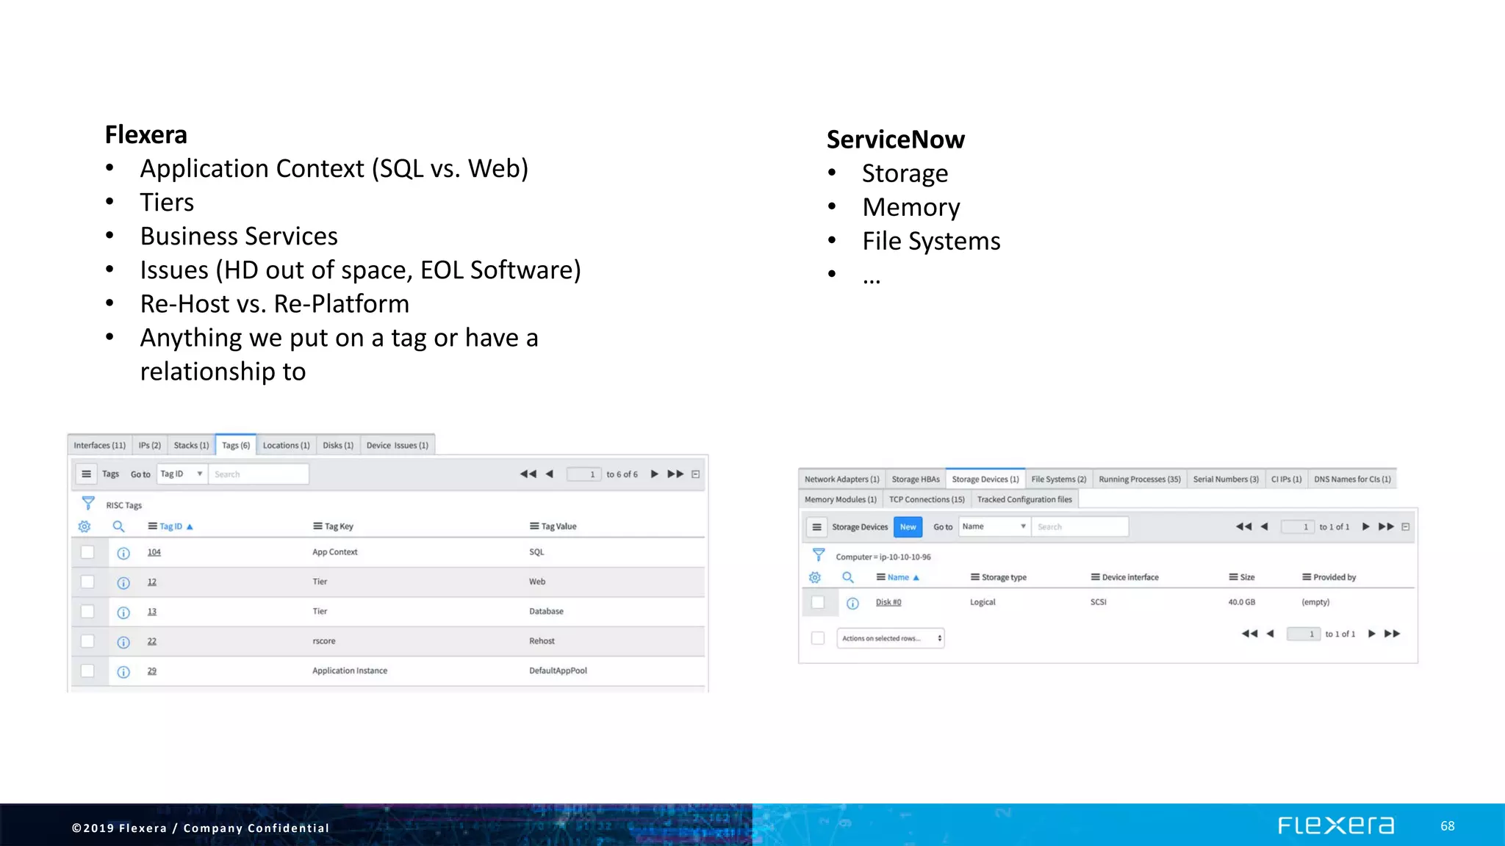
Task: Jump to last page in Tags list
Action: point(675,474)
